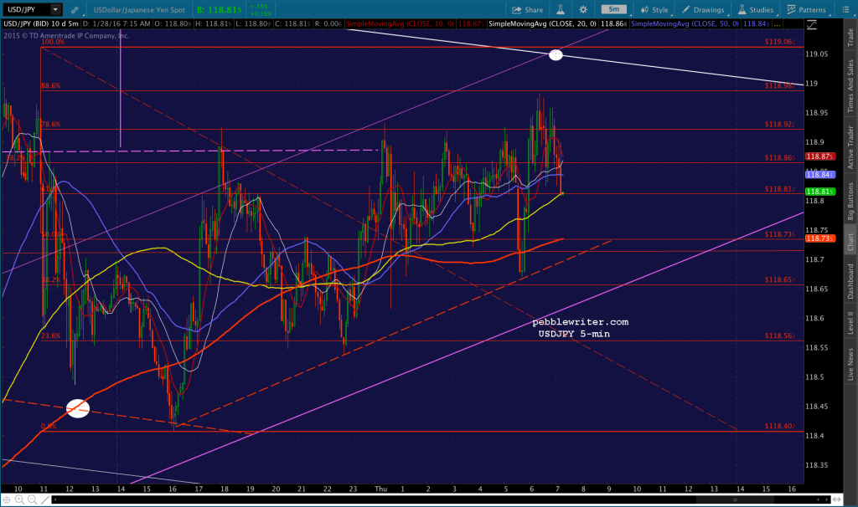Click the red 118.875 price bubble on axis
The width and height of the screenshot is (858, 507).
coord(819,156)
